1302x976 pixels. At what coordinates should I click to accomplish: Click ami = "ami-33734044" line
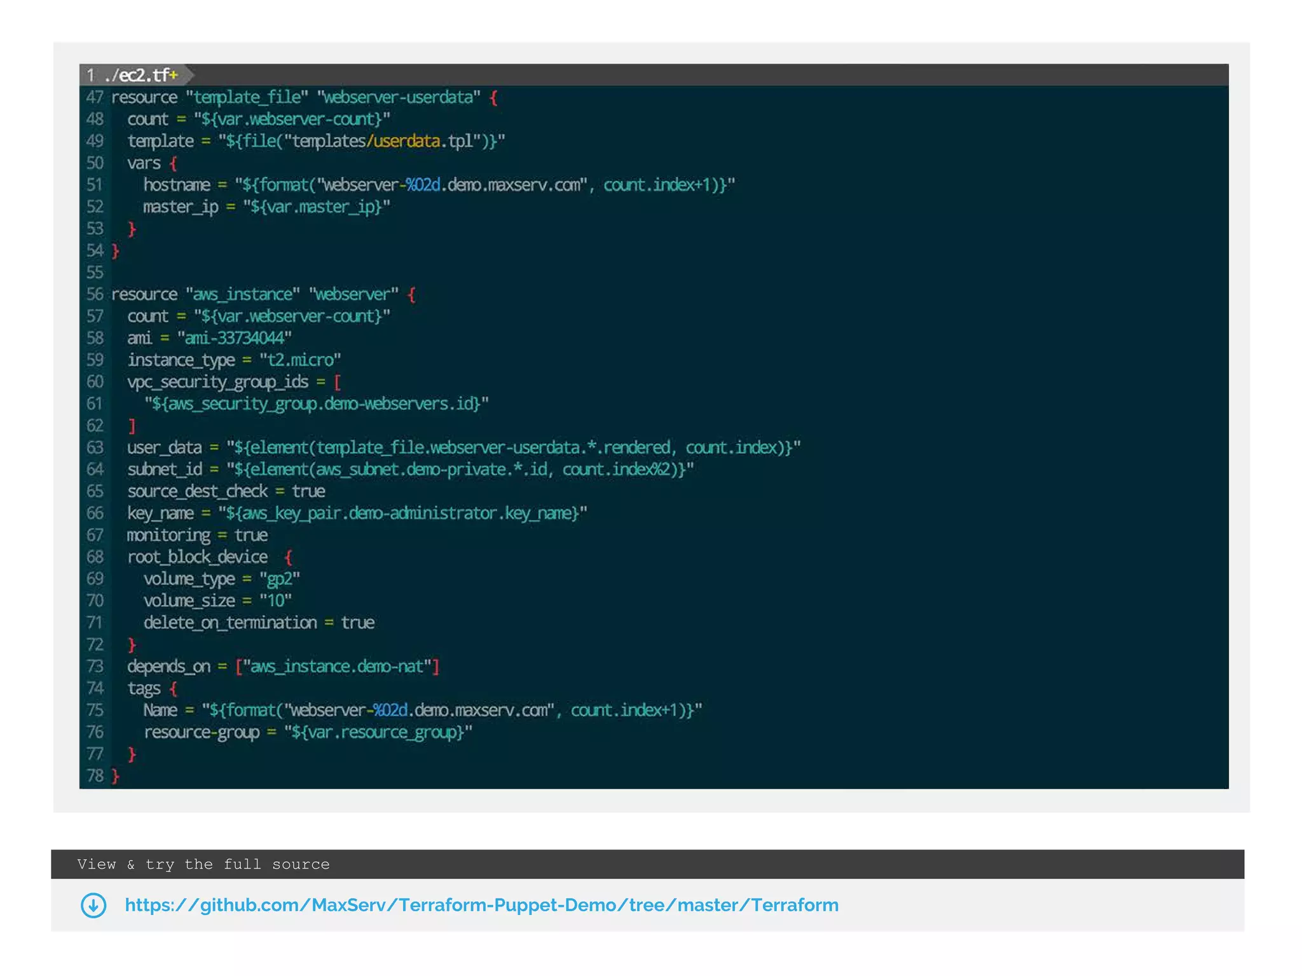point(209,338)
